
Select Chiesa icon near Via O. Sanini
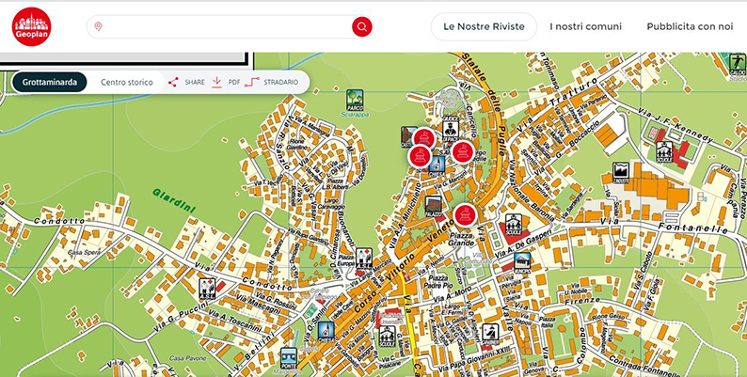tap(326, 332)
